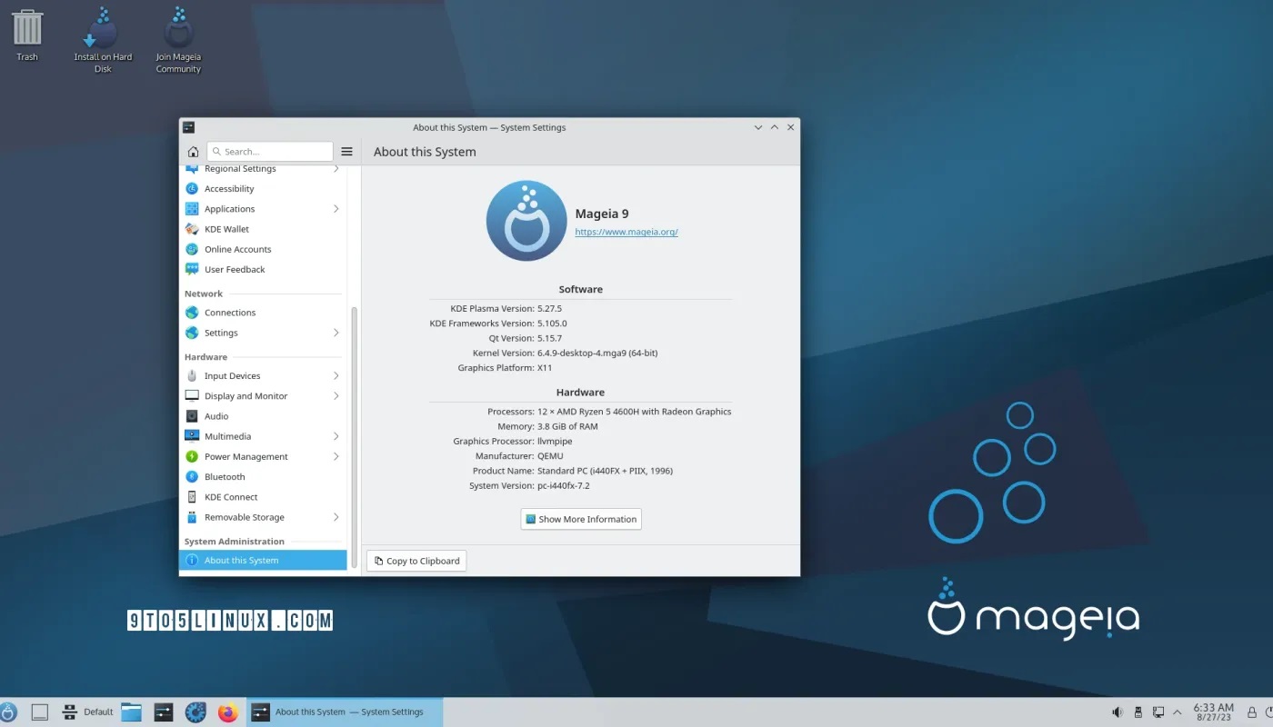Viewport: 1273px width, 727px height.
Task: Expand Display and Monitor chevron
Action: pos(336,396)
